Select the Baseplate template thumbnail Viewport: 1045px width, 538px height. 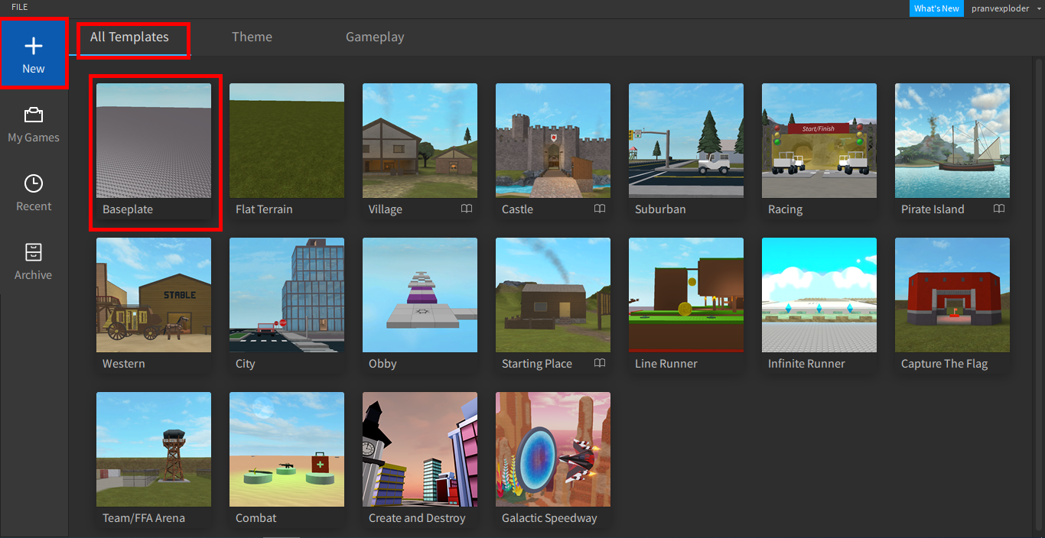[x=154, y=141]
